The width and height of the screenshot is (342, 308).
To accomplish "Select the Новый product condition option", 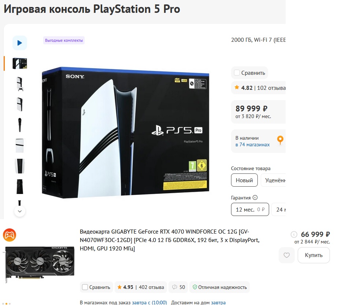I will coord(244,180).
